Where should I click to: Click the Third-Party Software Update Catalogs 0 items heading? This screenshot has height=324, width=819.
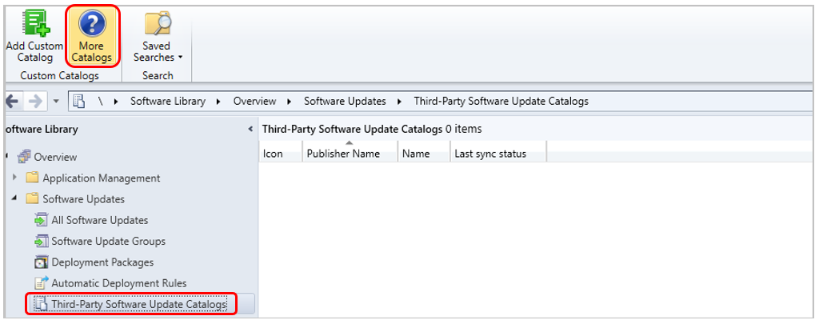point(372,129)
